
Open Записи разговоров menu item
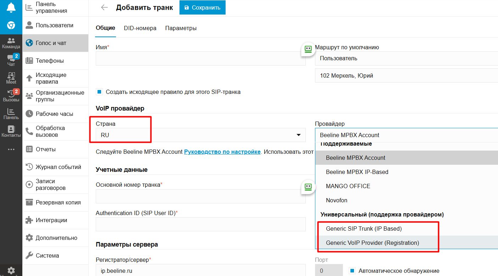point(55,185)
